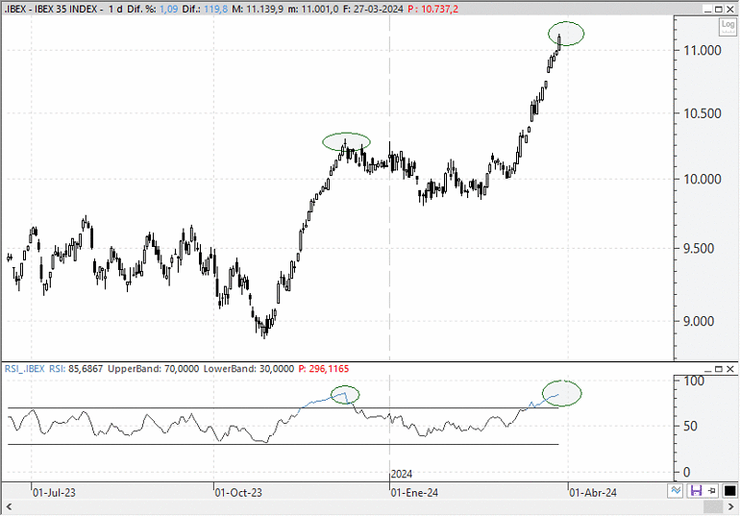Click the '1 d' timeframe label
Screen dimensions: 740x516
[115, 9]
